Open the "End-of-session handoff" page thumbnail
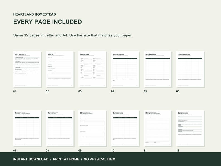This screenshot has width=221, height=166. [92, 128]
